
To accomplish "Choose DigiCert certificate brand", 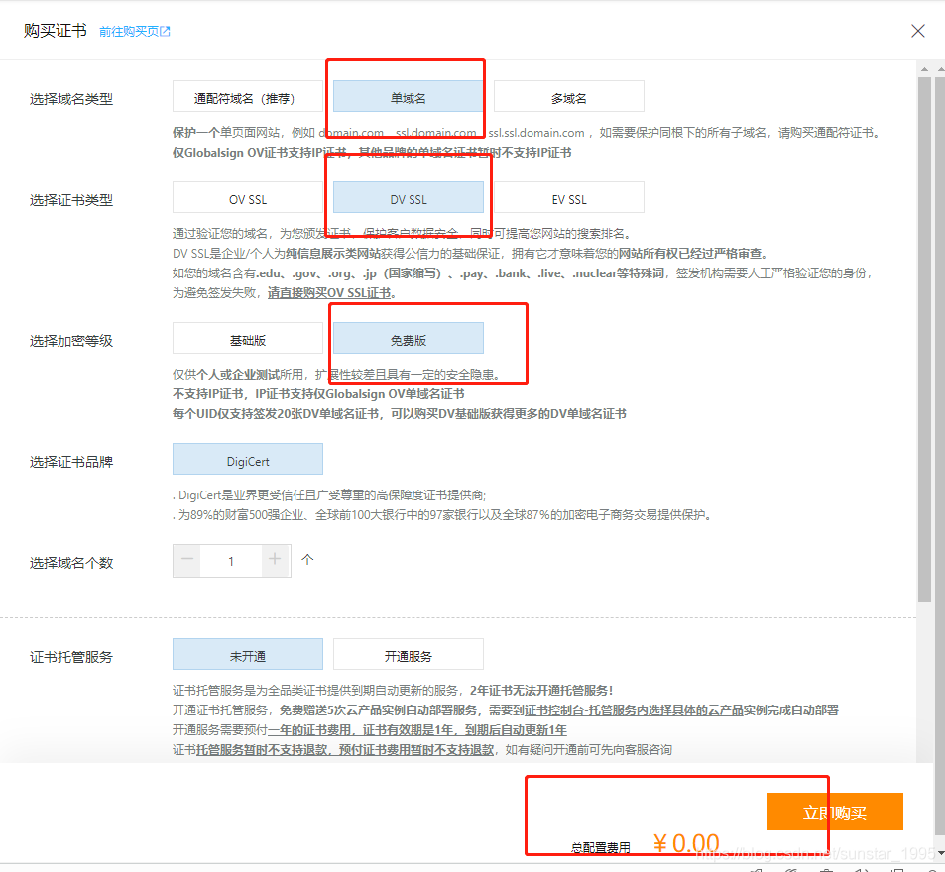I will (x=247, y=460).
